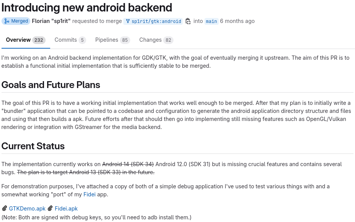355x222 pixels.
Task: Open the sp1rit/gtk:android source branch link
Action: coord(156,21)
